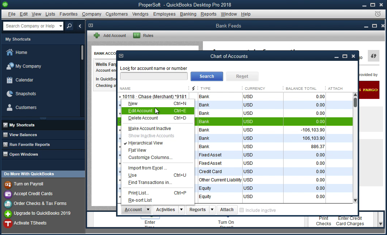Click the green Add Account plus icon
The width and height of the screenshot is (387, 235).
click(97, 35)
